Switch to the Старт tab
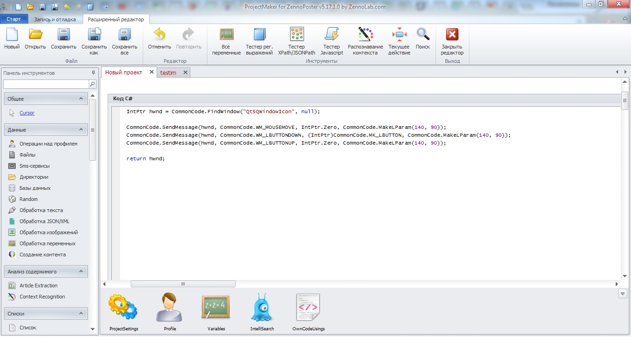This screenshot has height=340, width=631. click(14, 19)
